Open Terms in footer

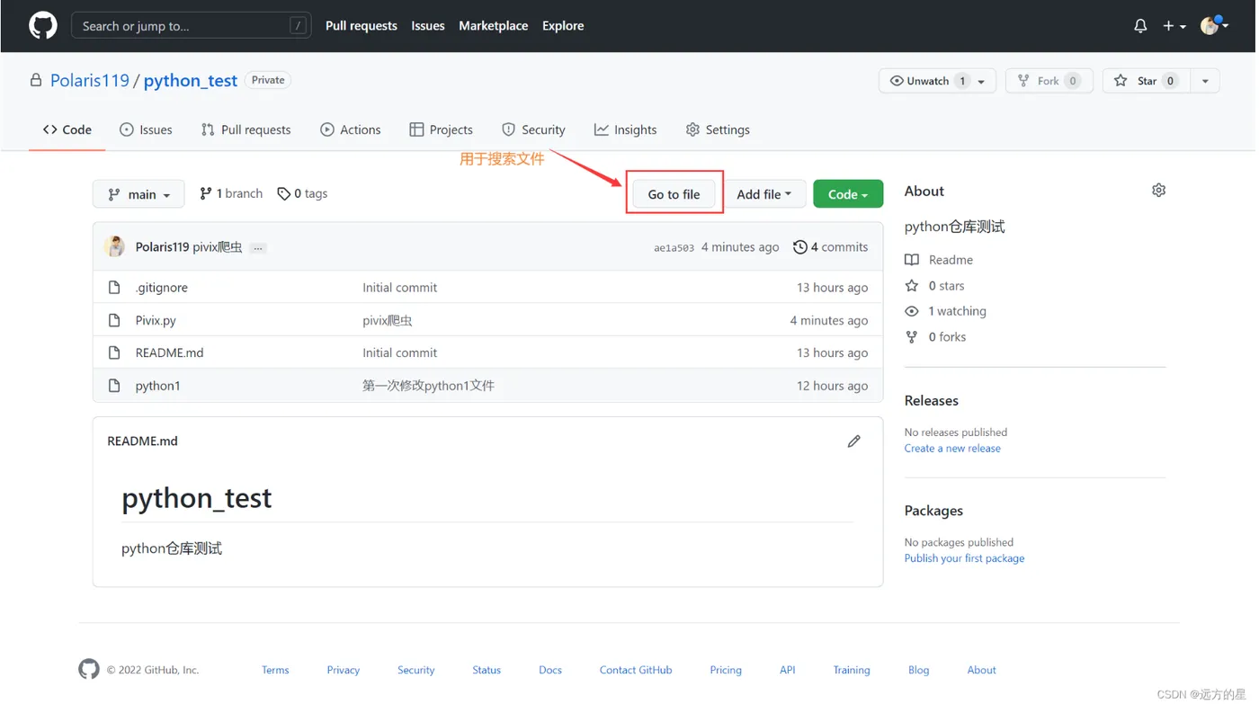point(276,671)
